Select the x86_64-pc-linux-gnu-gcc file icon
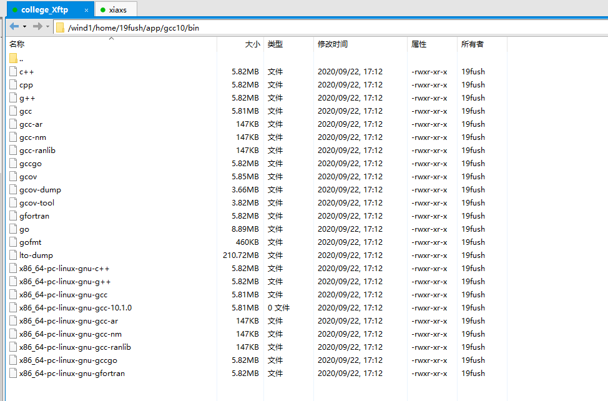Image resolution: width=608 pixels, height=401 pixels. (13, 295)
